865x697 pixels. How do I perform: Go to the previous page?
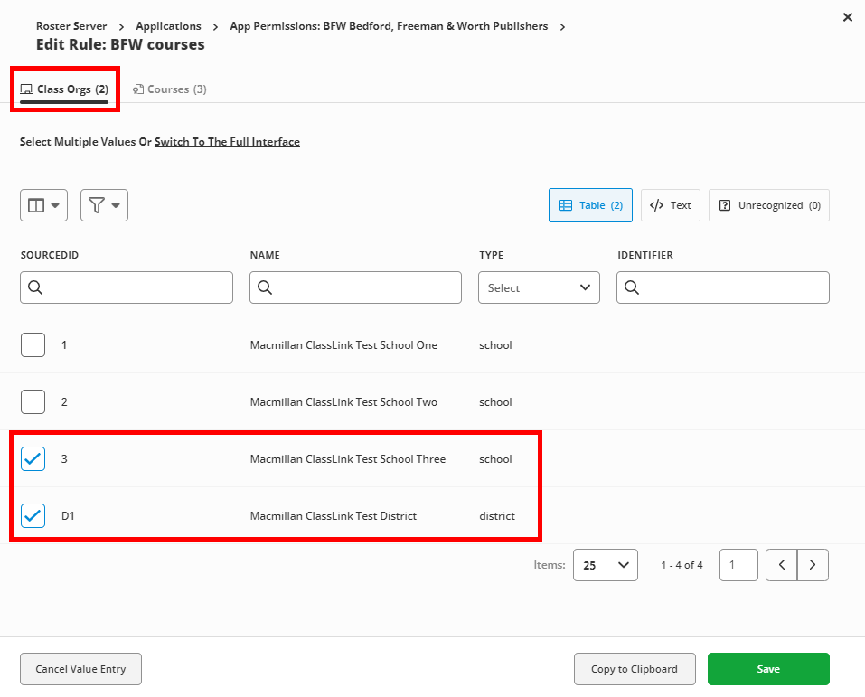coord(781,564)
